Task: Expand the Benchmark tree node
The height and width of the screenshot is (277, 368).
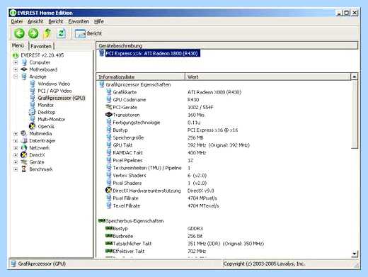Action: click(16, 169)
